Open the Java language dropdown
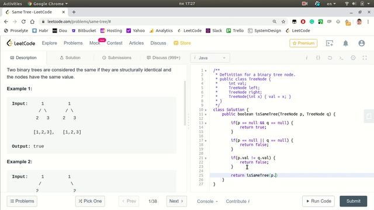This screenshot has height=210, width=374. [210, 58]
